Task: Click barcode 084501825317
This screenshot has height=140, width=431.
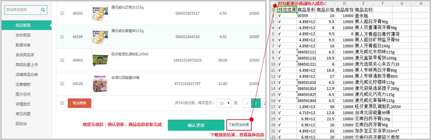Action: 188,13
